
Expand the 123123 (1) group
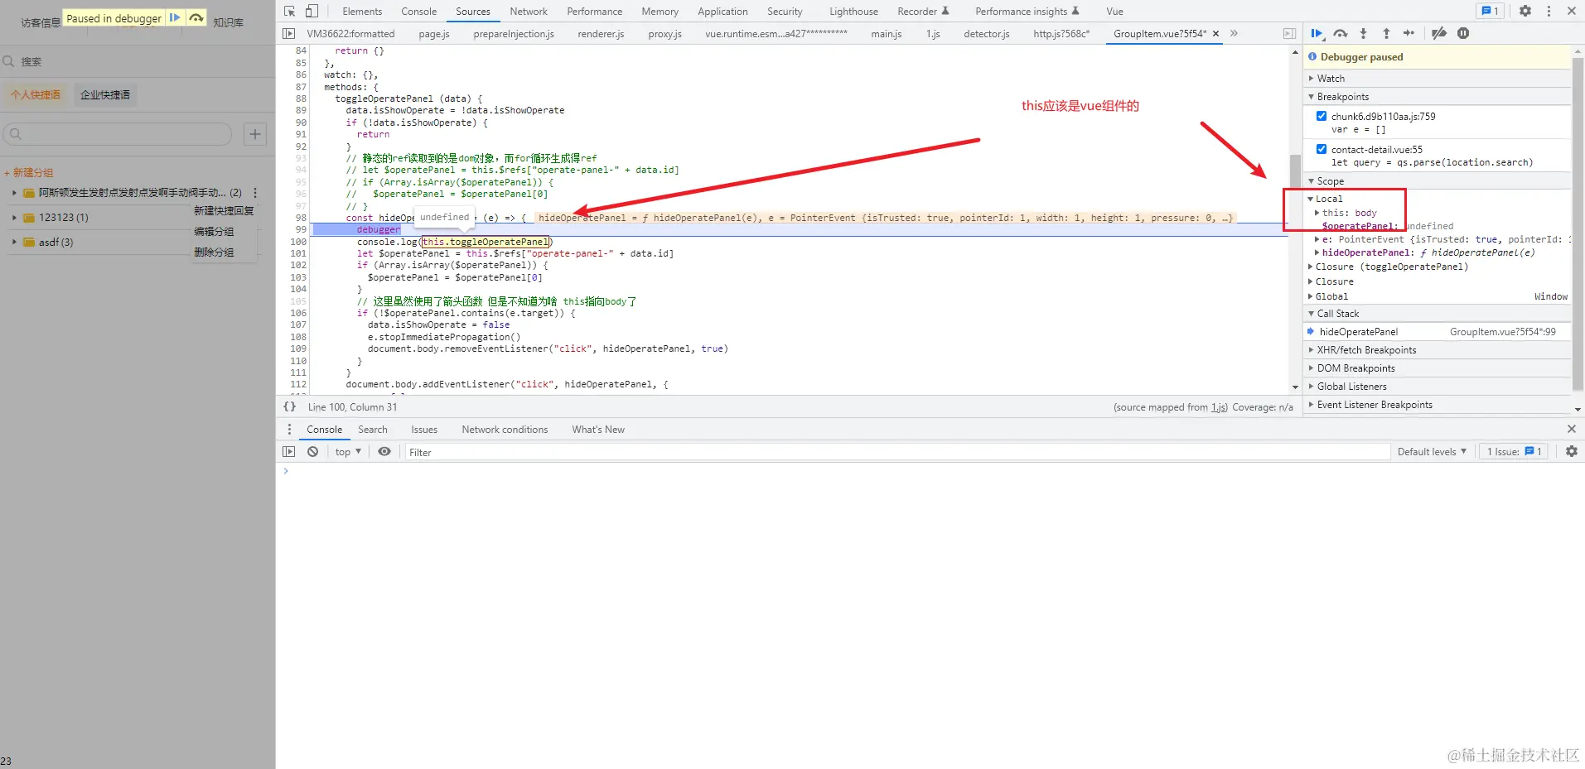[14, 218]
